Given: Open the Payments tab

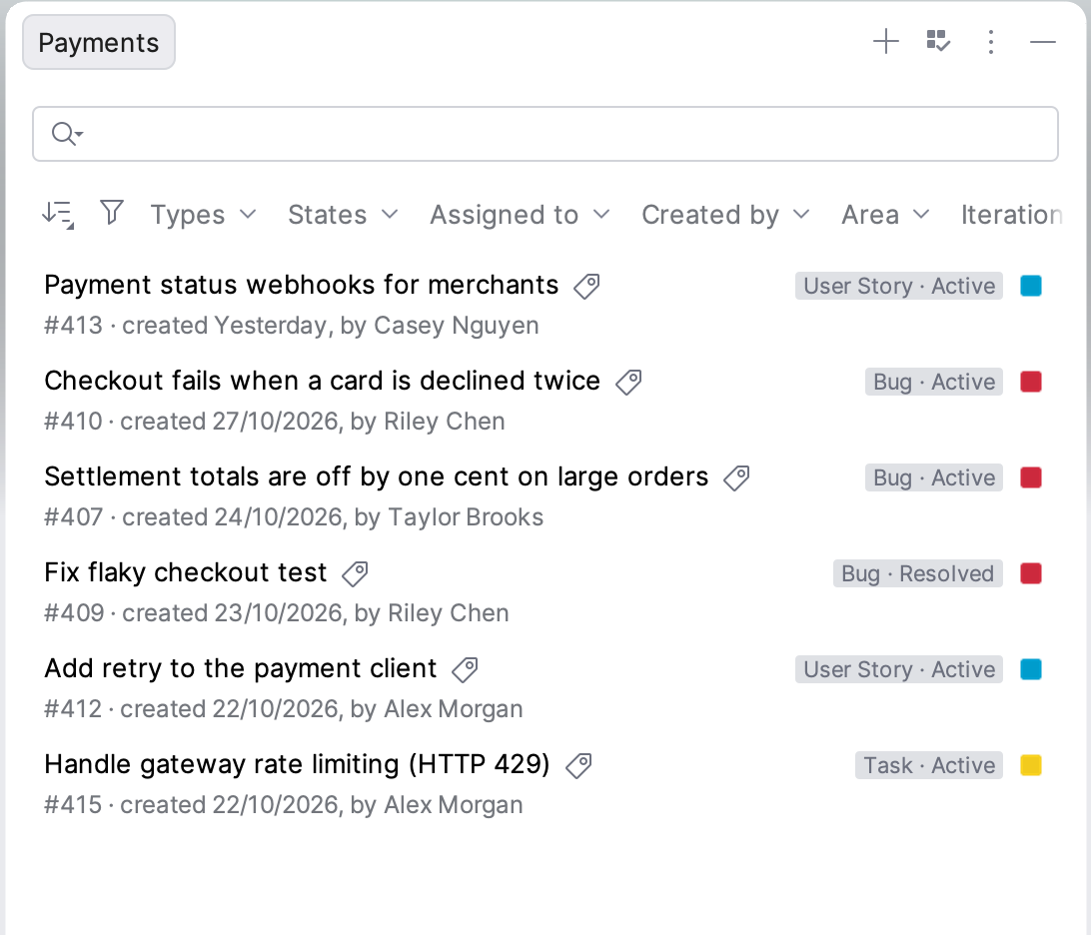Looking at the screenshot, I should (99, 42).
